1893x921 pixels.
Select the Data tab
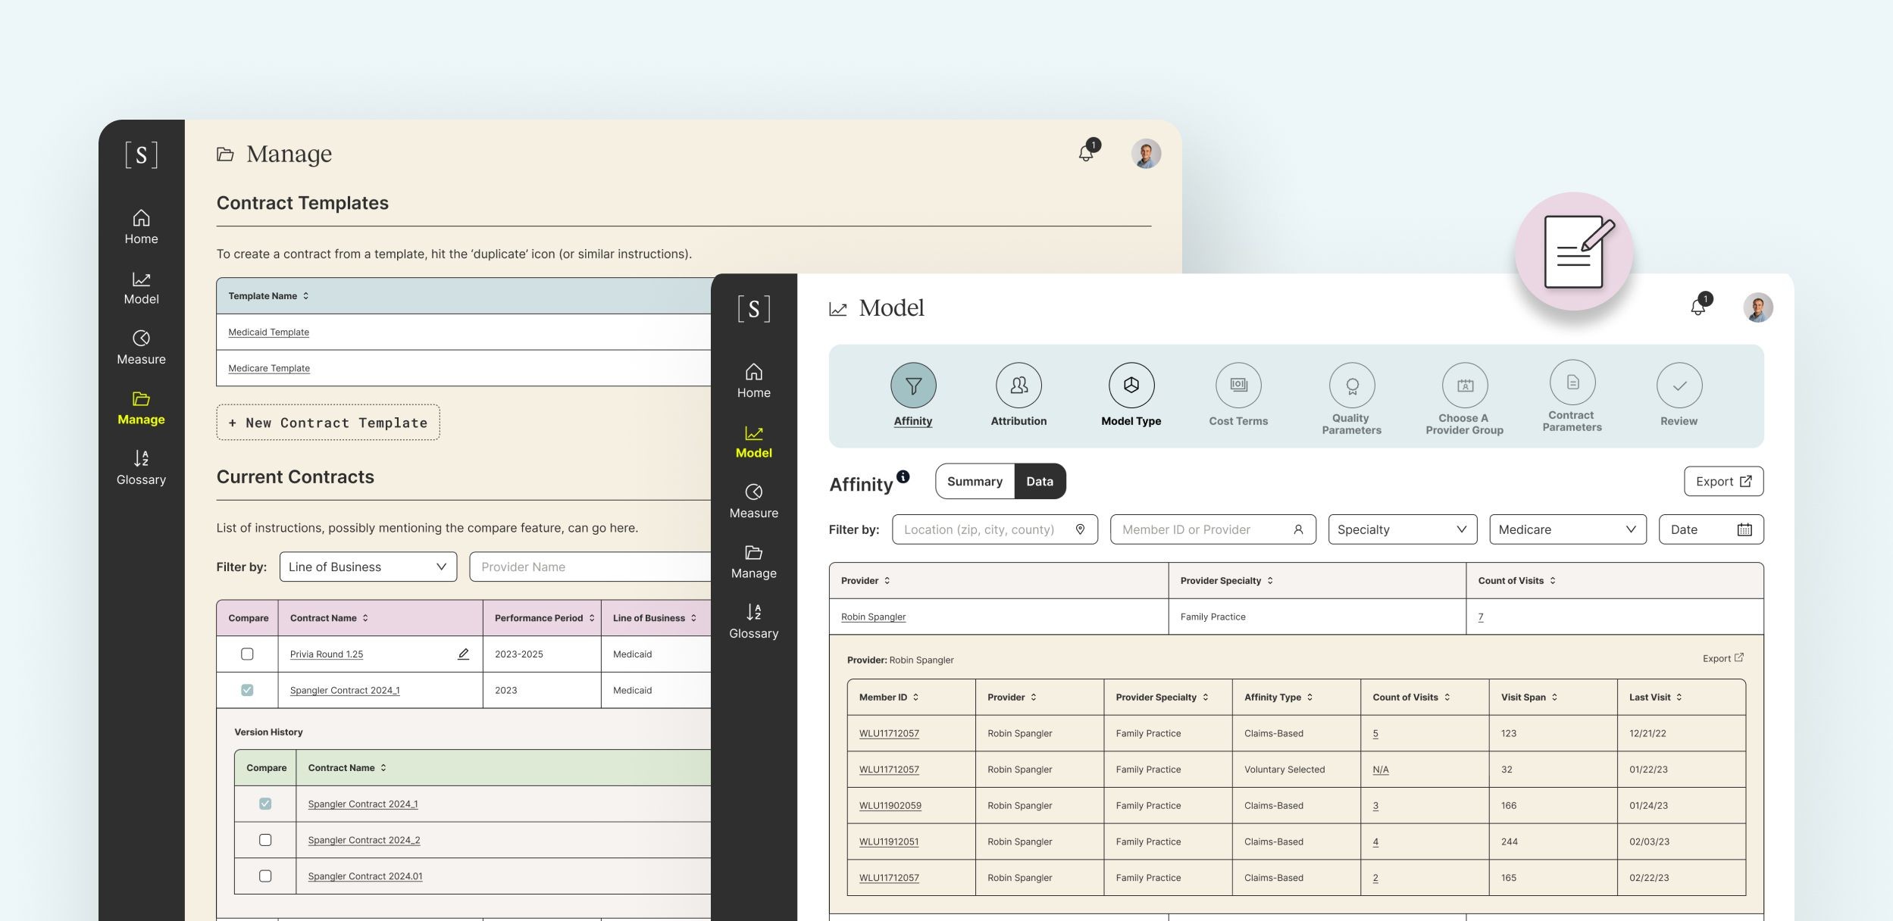1040,481
